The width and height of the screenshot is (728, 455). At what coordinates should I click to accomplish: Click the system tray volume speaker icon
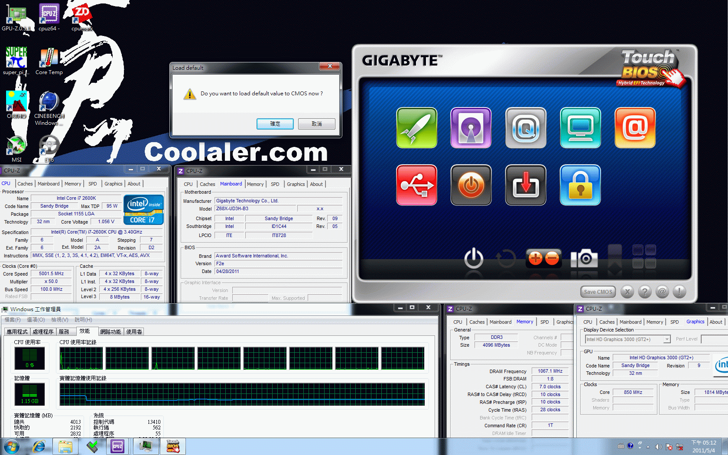coord(658,446)
